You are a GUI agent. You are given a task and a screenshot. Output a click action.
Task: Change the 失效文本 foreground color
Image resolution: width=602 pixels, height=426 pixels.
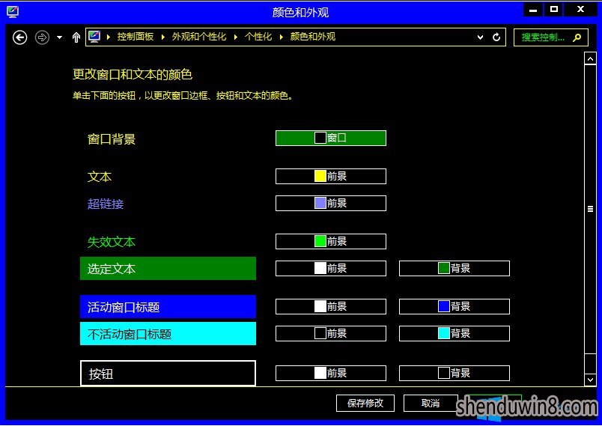click(330, 241)
